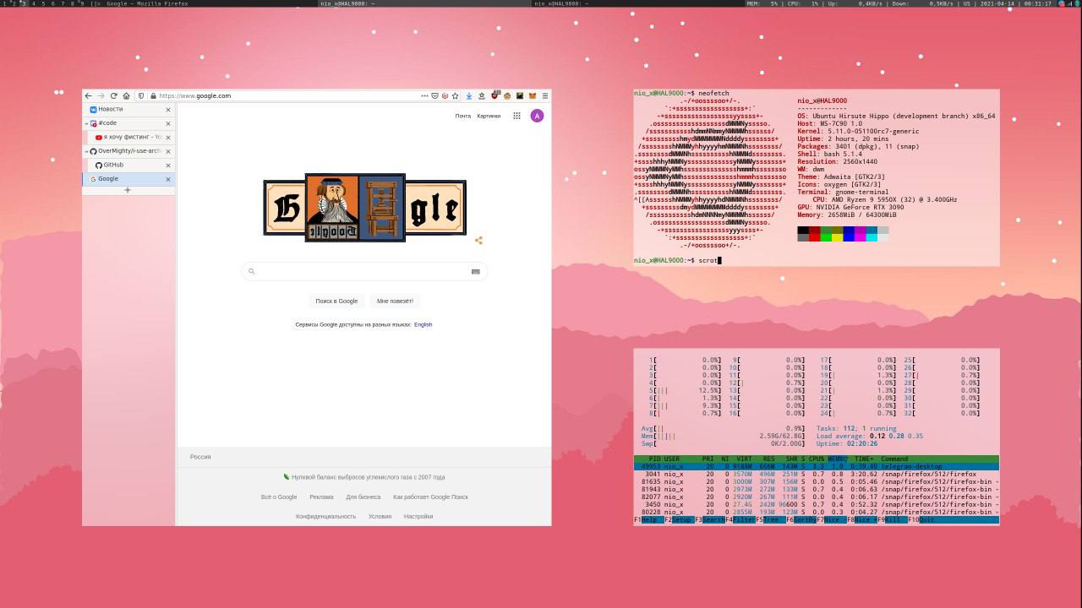Switch to the GitHub tab
The height and width of the screenshot is (608, 1082).
[x=133, y=165]
